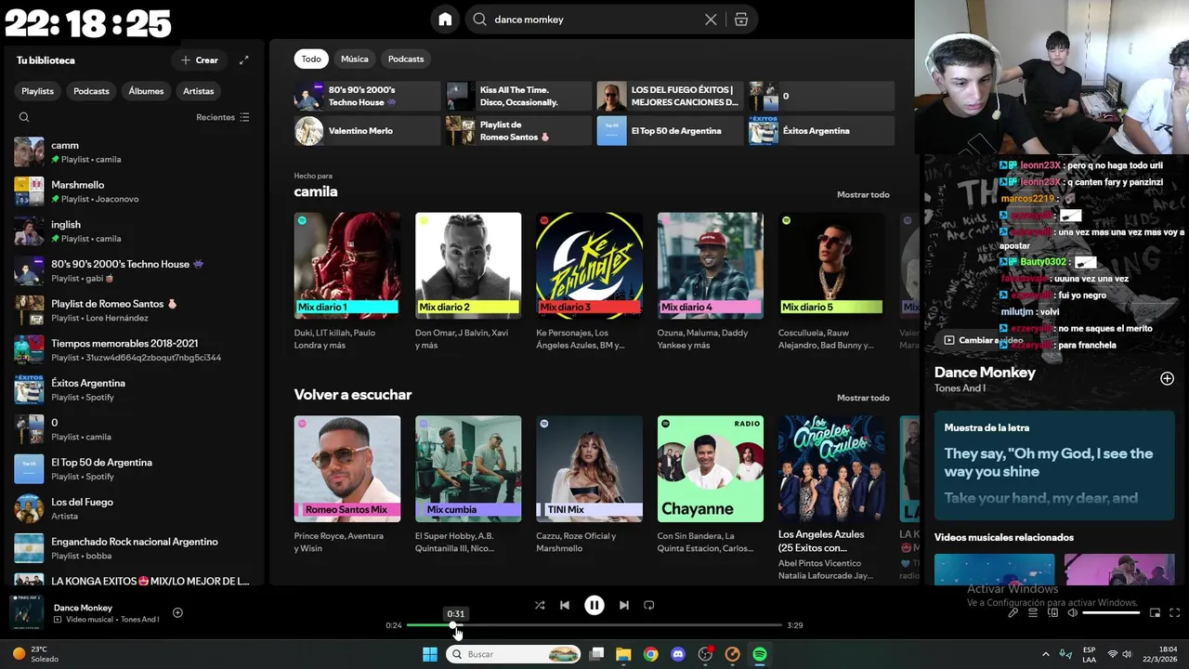Image resolution: width=1189 pixels, height=669 pixels.
Task: Filter library by Podcasts chip
Action: tap(91, 91)
